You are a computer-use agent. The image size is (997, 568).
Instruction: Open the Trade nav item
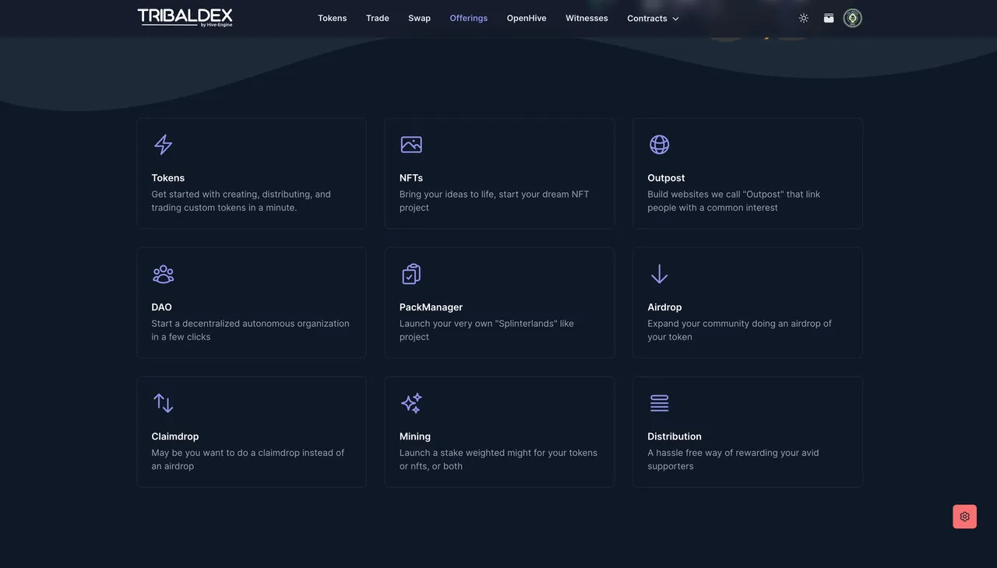[x=378, y=18]
